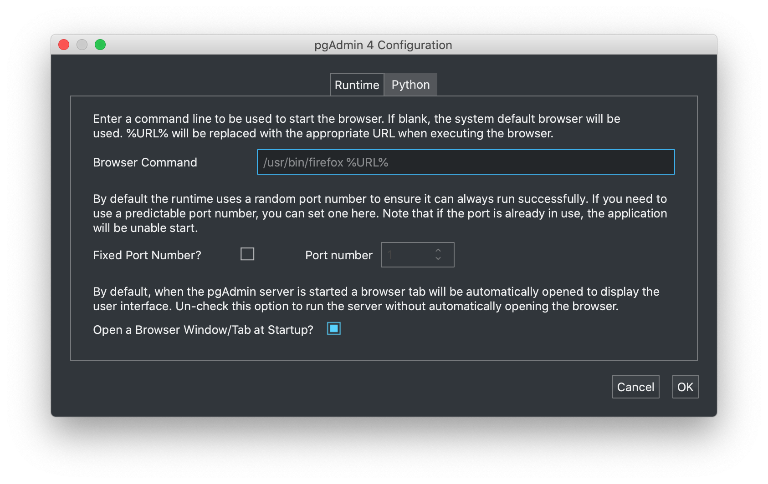
Task: Uncheck Open a Browser Window/Tab at Startup
Action: (x=333, y=328)
